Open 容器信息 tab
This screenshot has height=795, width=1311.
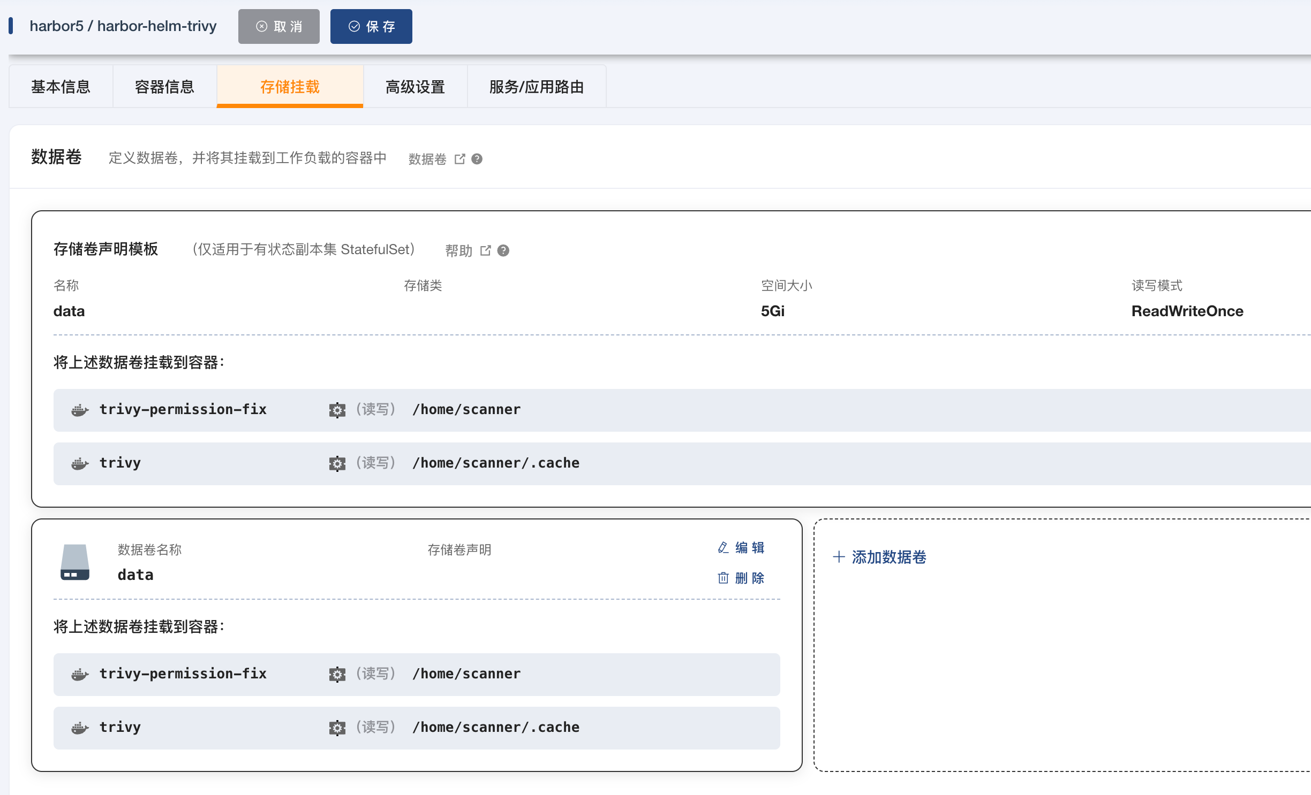click(164, 87)
